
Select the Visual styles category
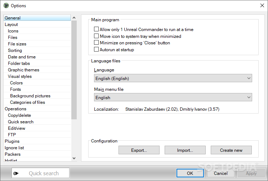37,76
